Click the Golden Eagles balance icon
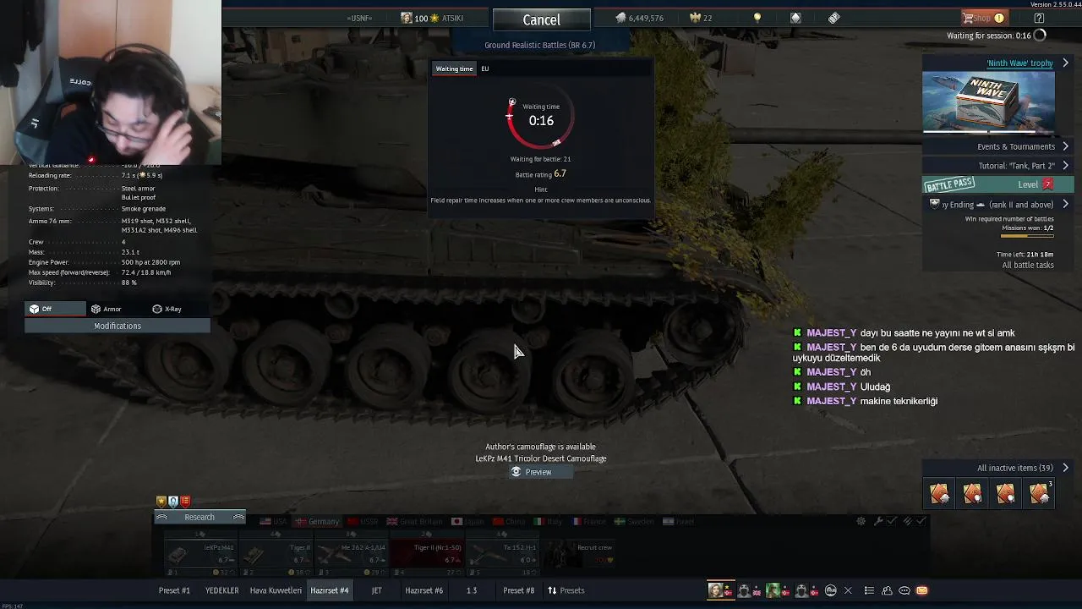This screenshot has width=1082, height=609. click(x=696, y=18)
